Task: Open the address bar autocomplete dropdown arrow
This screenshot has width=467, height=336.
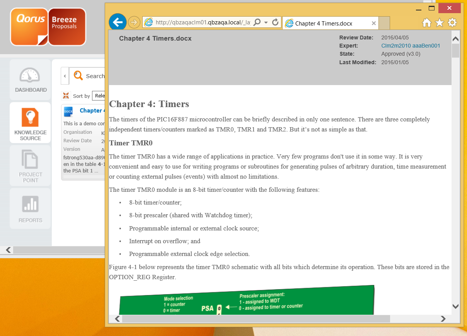Action: click(266, 22)
